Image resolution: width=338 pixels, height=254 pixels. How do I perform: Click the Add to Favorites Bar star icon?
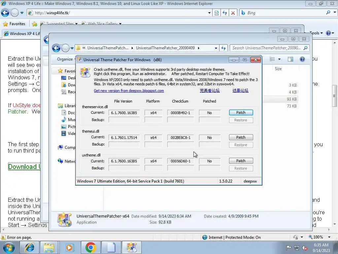pyautogui.click(x=34, y=24)
